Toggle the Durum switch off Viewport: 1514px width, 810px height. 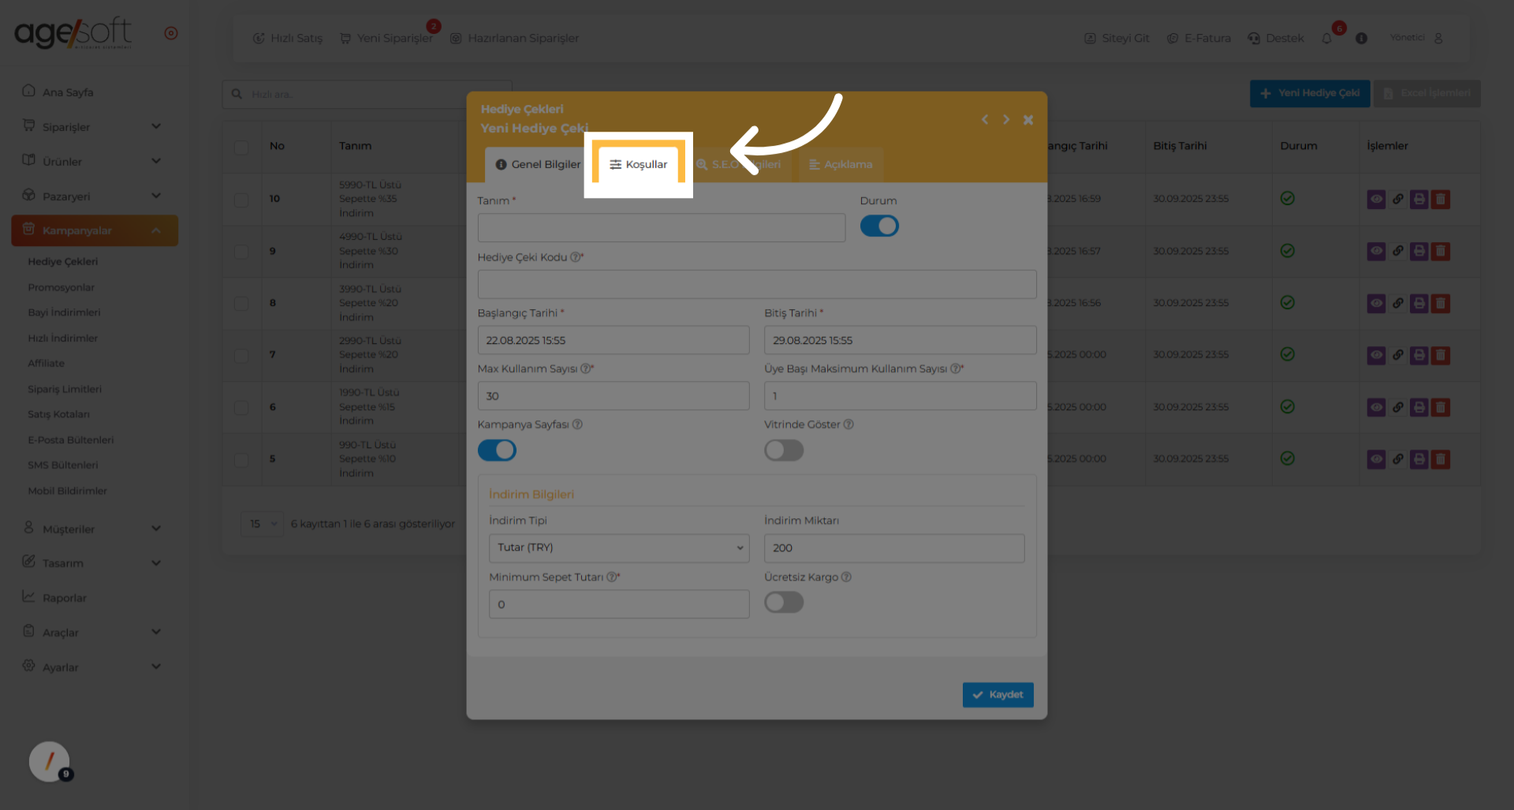point(878,226)
